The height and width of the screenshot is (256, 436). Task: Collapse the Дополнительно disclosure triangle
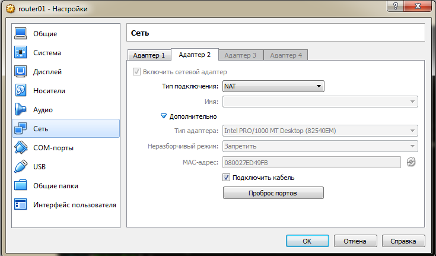(164, 116)
